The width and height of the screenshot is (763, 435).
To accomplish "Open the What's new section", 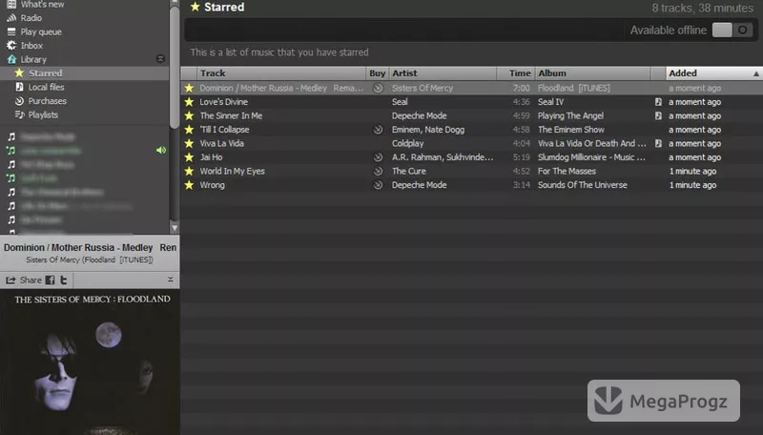I will (x=35, y=5).
